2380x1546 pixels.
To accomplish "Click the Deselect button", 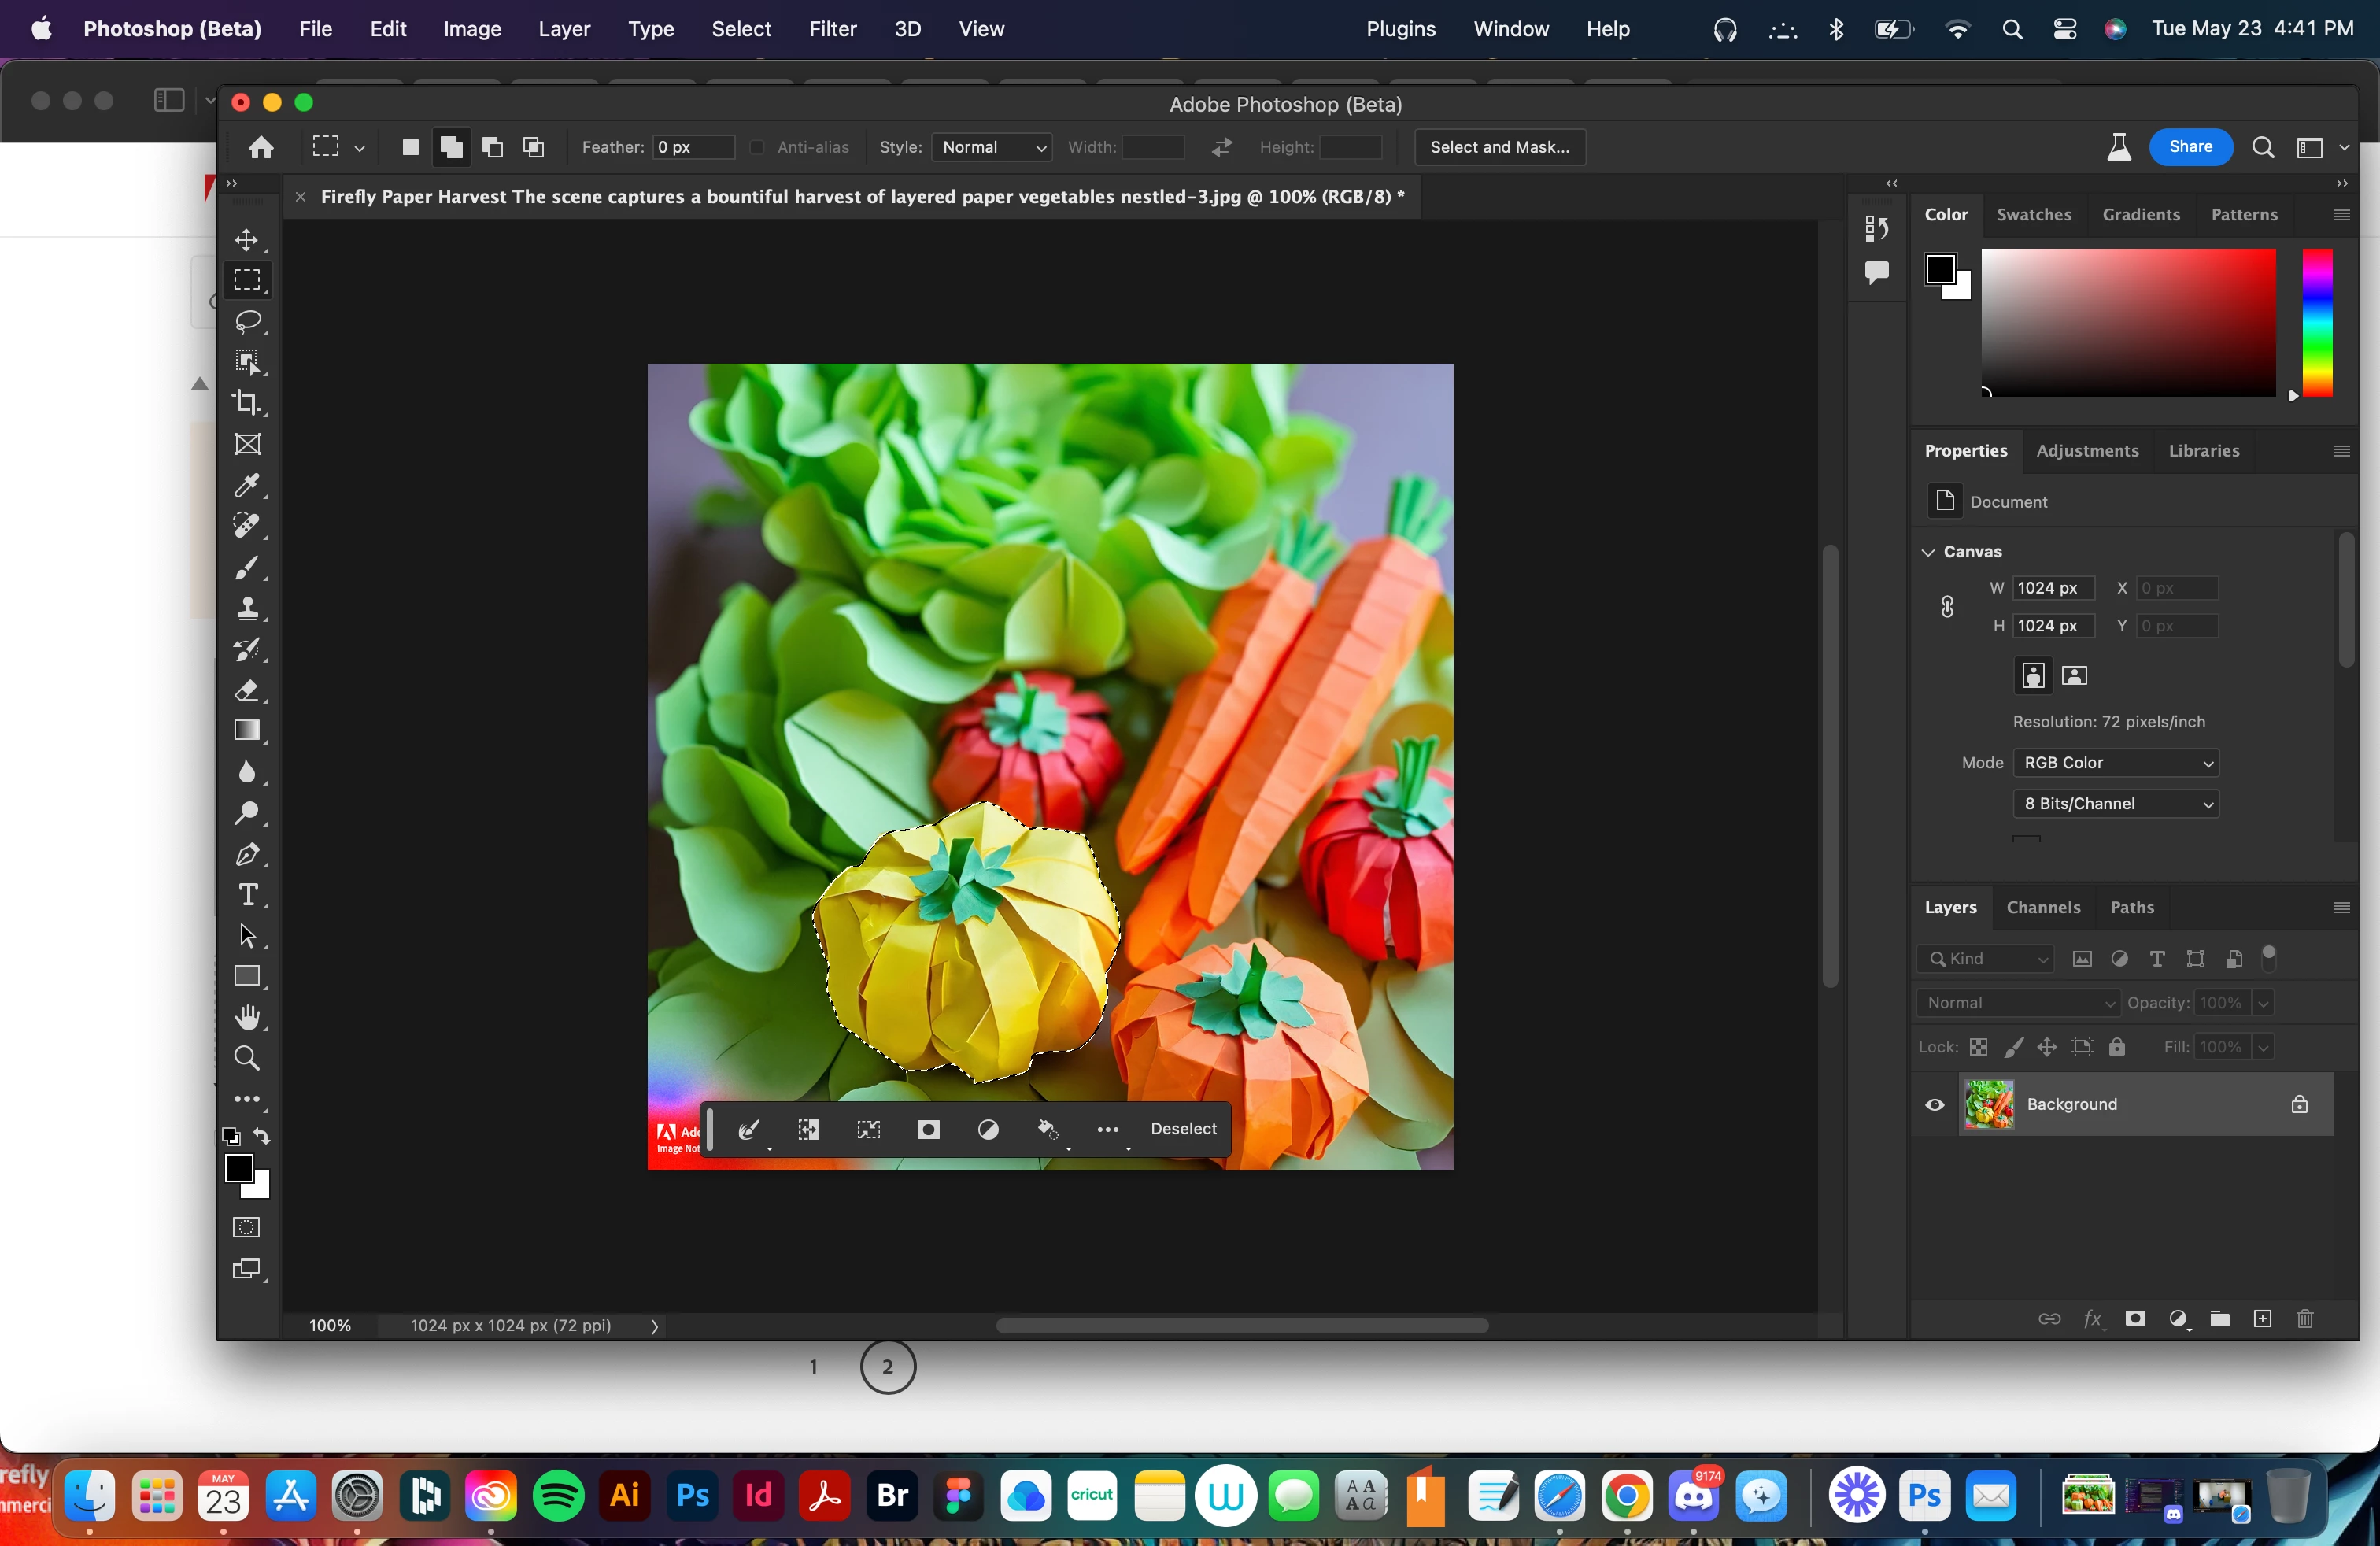I will (x=1183, y=1129).
